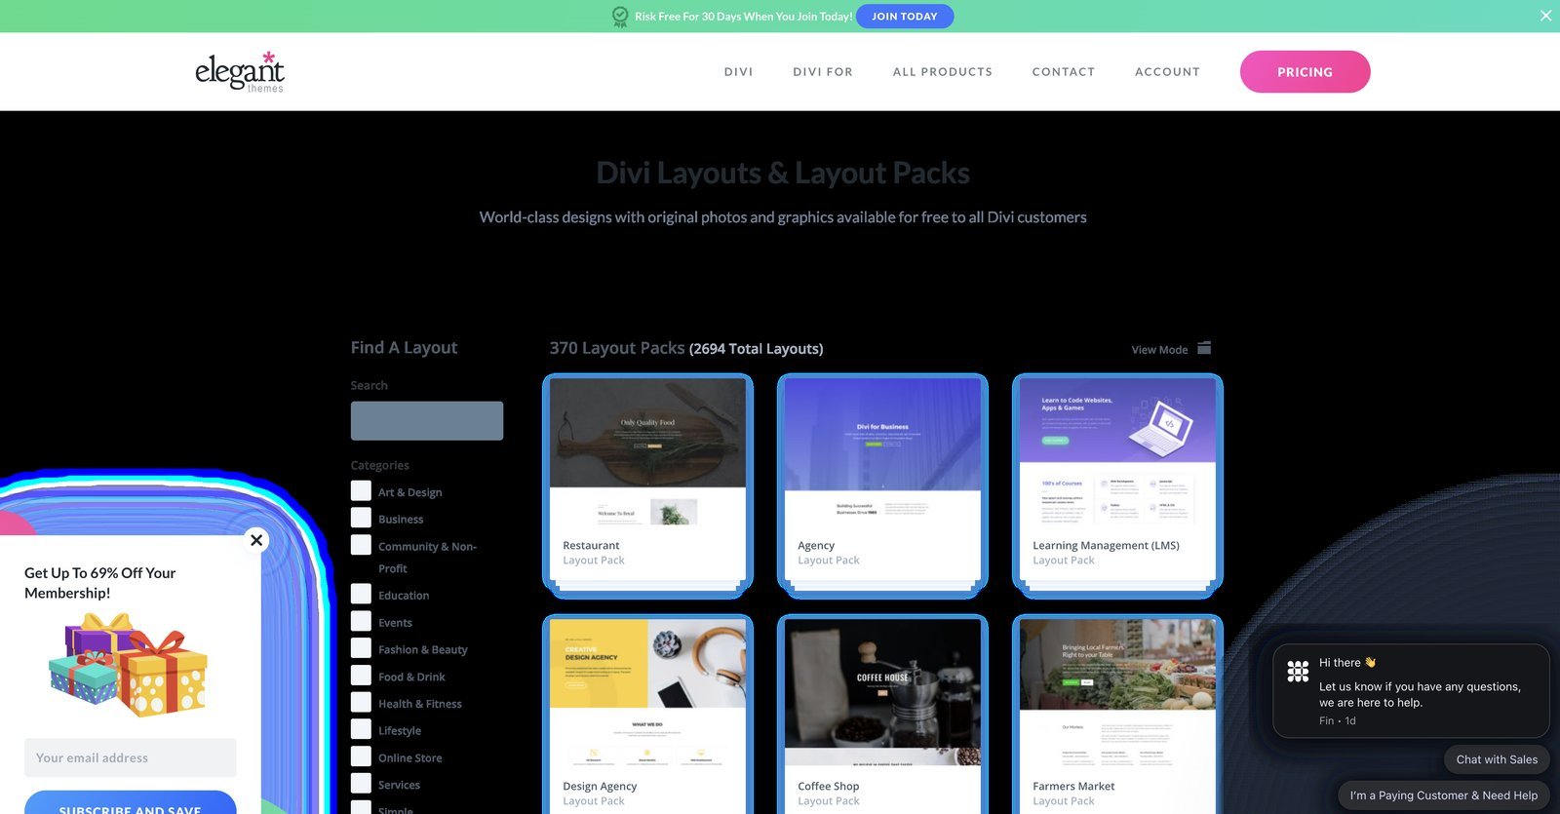
Task: Click the Your email address field
Action: (131, 757)
